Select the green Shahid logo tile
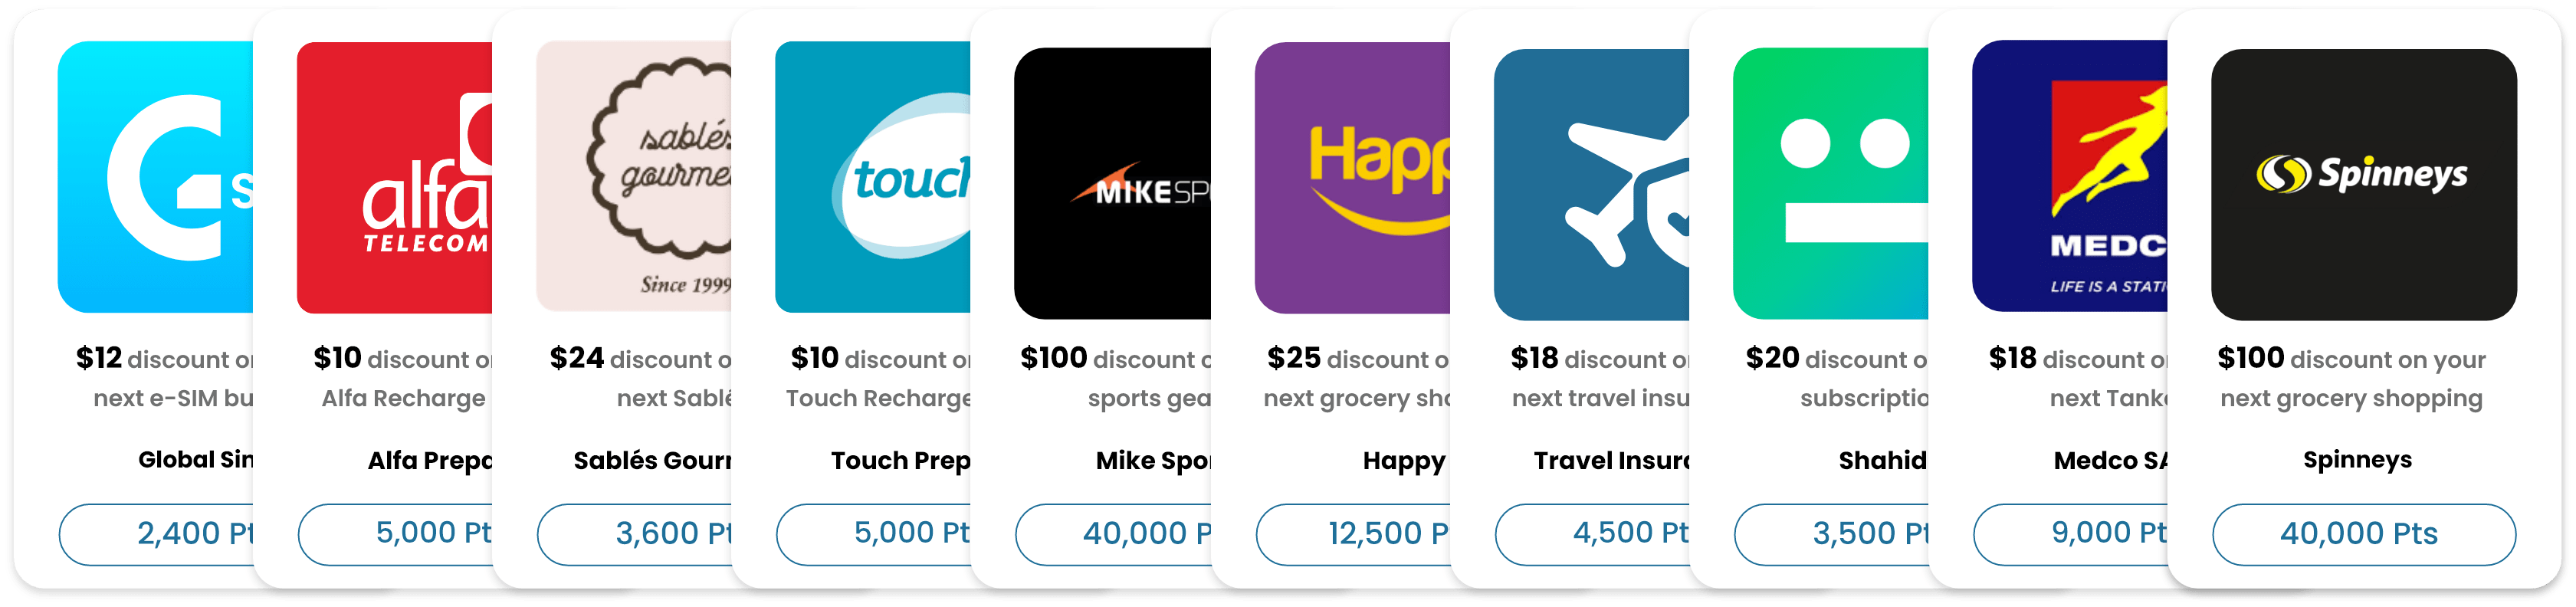 pyautogui.click(x=1831, y=183)
